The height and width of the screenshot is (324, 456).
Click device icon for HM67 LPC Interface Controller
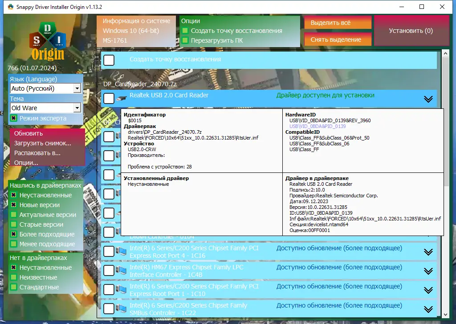pyautogui.click(x=121, y=271)
